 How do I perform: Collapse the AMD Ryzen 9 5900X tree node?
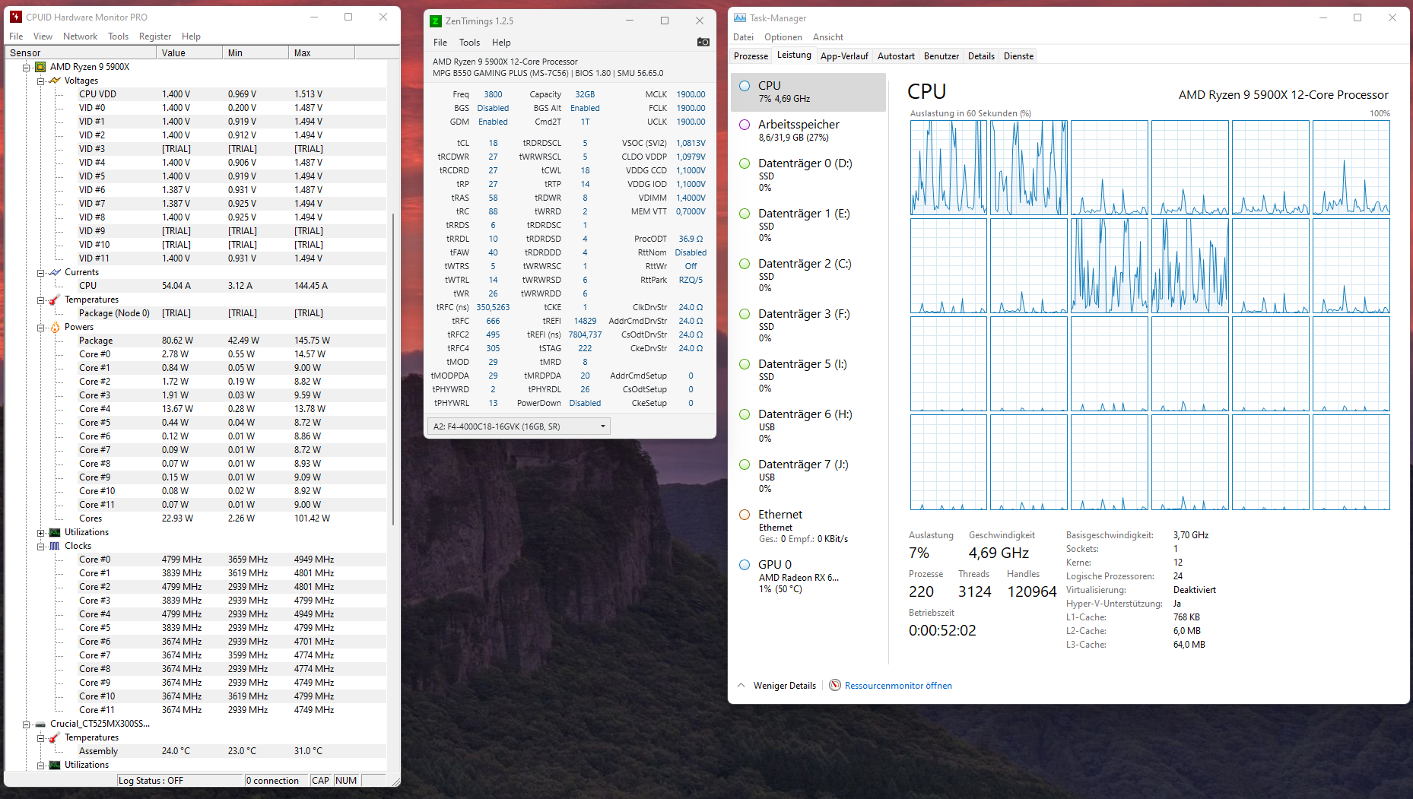click(26, 67)
